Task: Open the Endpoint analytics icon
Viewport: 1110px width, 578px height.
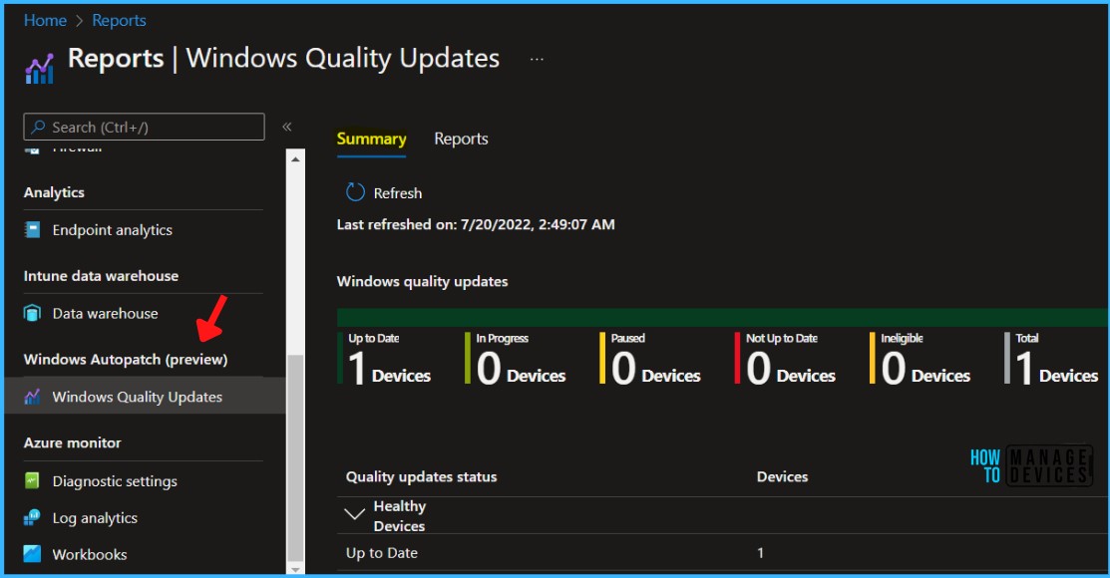Action: (x=33, y=230)
